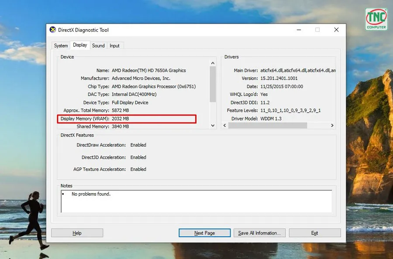
Task: Click "AMD Radeon Graphics Processor (0x6751)" value
Action: [x=154, y=86]
